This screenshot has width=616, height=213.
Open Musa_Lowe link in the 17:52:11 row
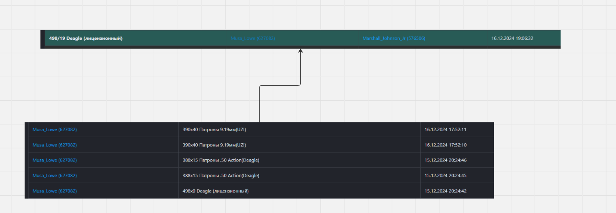point(55,130)
